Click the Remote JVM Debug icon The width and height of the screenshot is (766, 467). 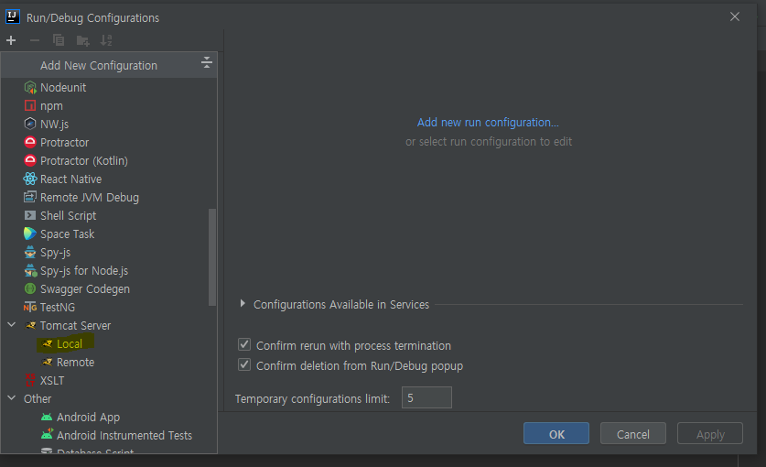30,197
